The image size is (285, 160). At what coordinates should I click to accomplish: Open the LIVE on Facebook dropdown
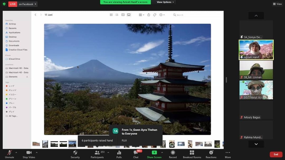point(27,4)
